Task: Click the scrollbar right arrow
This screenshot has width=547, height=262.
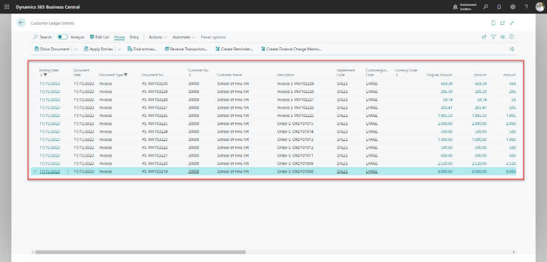Action: (x=514, y=252)
